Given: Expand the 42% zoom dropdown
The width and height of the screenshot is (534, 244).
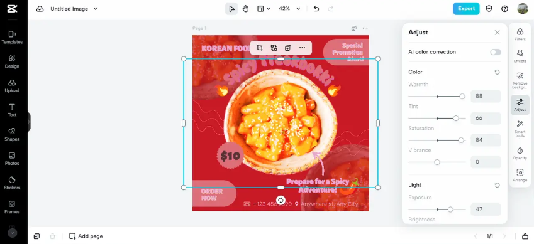Looking at the screenshot, I should point(298,9).
